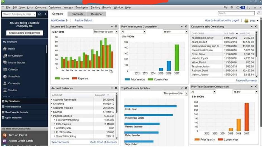This screenshot has height=147, width=262.
Task: Open the Reports menu
Action: point(107,8)
